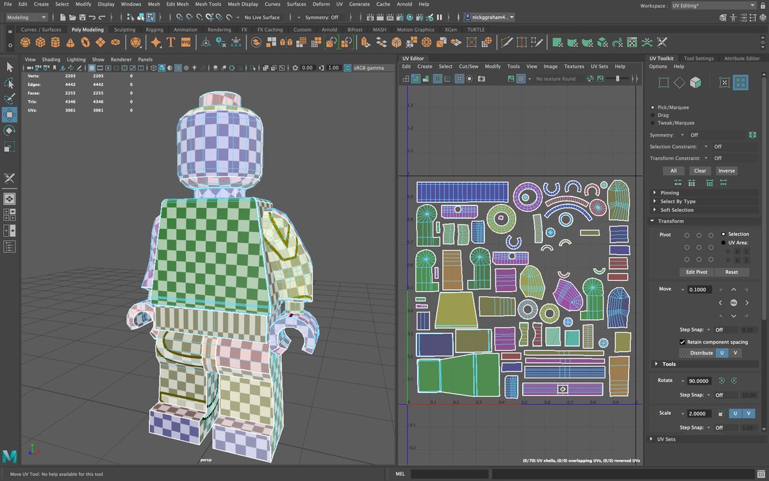Click the Clear selection button
This screenshot has width=769, height=481.
coord(700,171)
